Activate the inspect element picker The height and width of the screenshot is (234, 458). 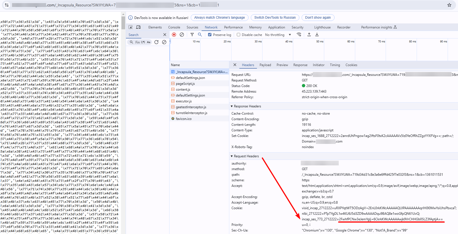(130, 27)
